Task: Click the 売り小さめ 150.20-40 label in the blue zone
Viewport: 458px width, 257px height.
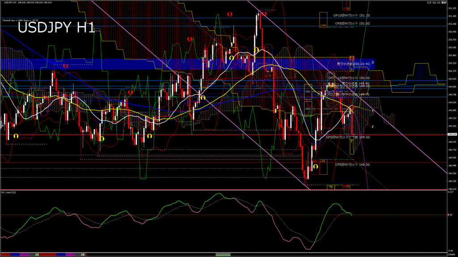Action: [x=353, y=64]
